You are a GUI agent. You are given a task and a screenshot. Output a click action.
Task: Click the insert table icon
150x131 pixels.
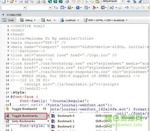click(62, 8)
